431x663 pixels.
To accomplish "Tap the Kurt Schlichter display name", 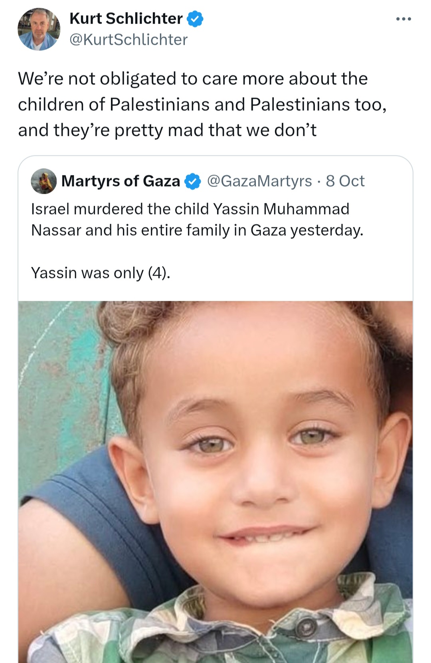I will [126, 18].
